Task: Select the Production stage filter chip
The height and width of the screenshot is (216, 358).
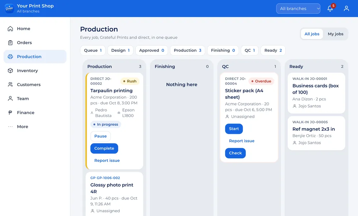Action: [x=188, y=50]
